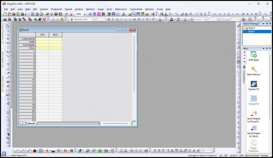Click the Print icon in toolbar
Viewport: 273px width, 158px height.
90,14
